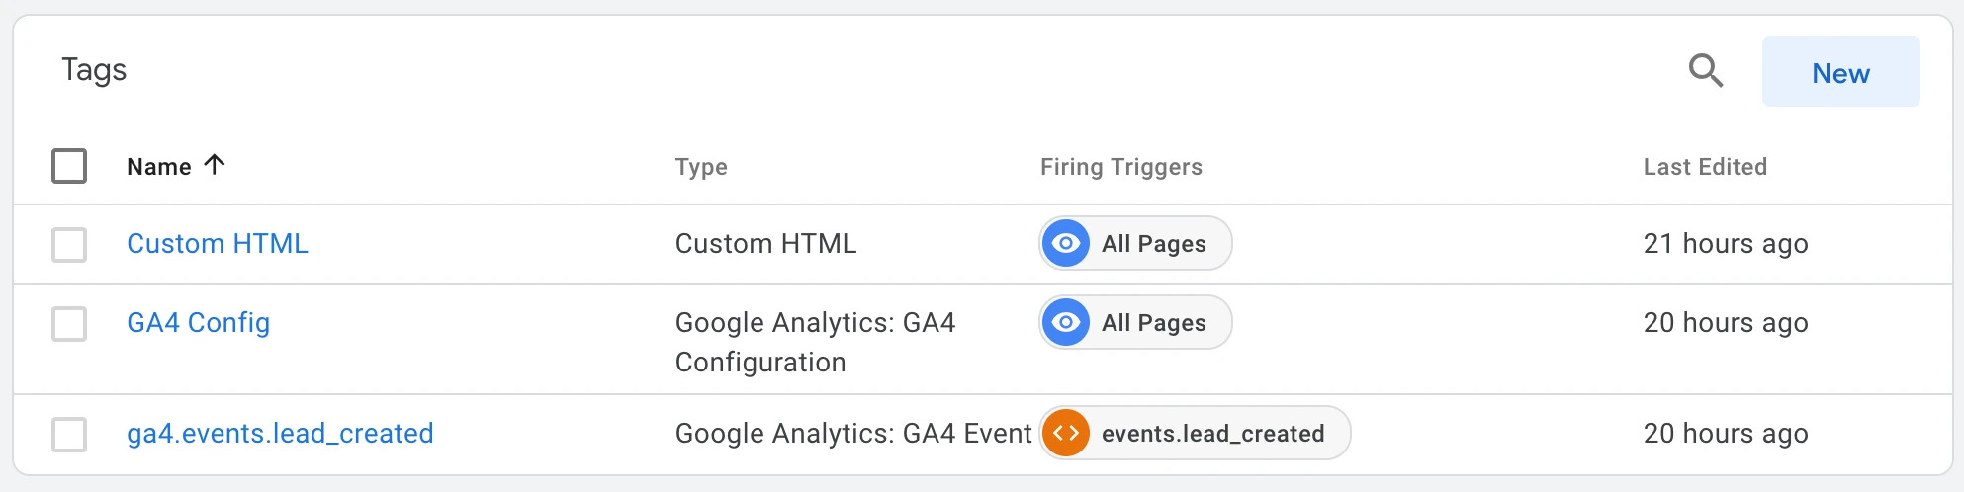
Task: Click the eye icon on Custom HTML's trigger
Action: (1066, 243)
